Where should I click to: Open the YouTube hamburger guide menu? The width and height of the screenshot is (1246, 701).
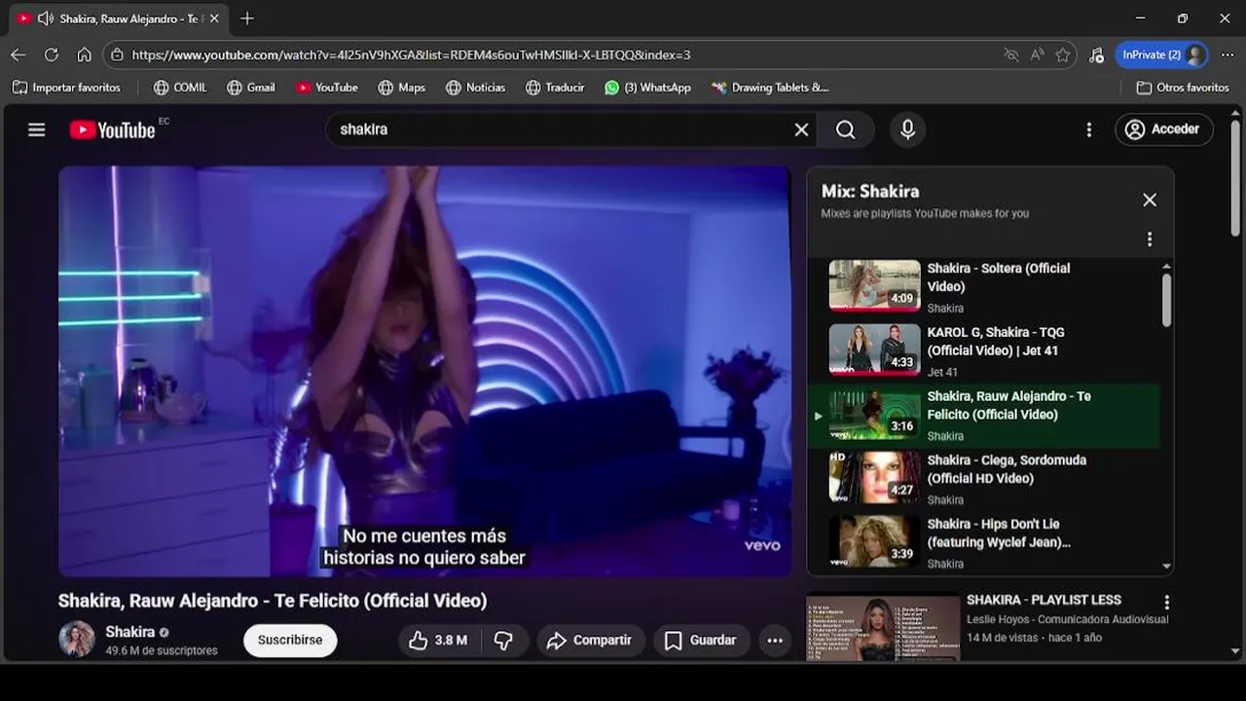tap(37, 129)
